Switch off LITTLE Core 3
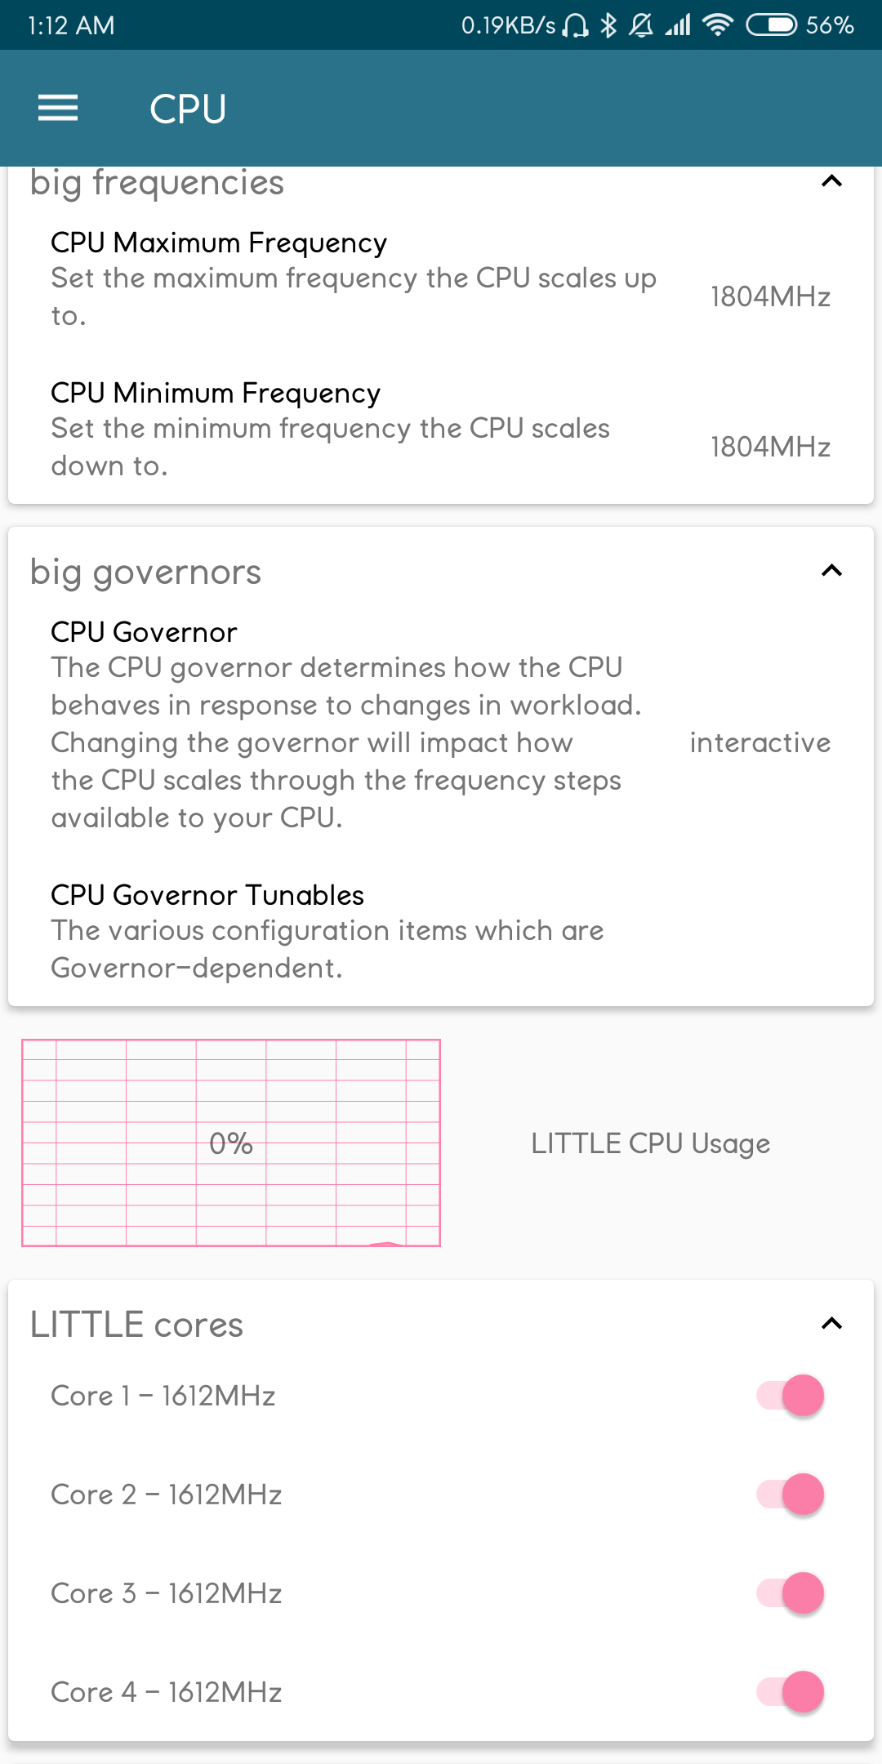The height and width of the screenshot is (1764, 882). (x=790, y=1593)
